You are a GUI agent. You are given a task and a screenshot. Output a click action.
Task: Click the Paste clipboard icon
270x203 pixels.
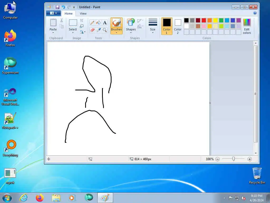click(53, 22)
